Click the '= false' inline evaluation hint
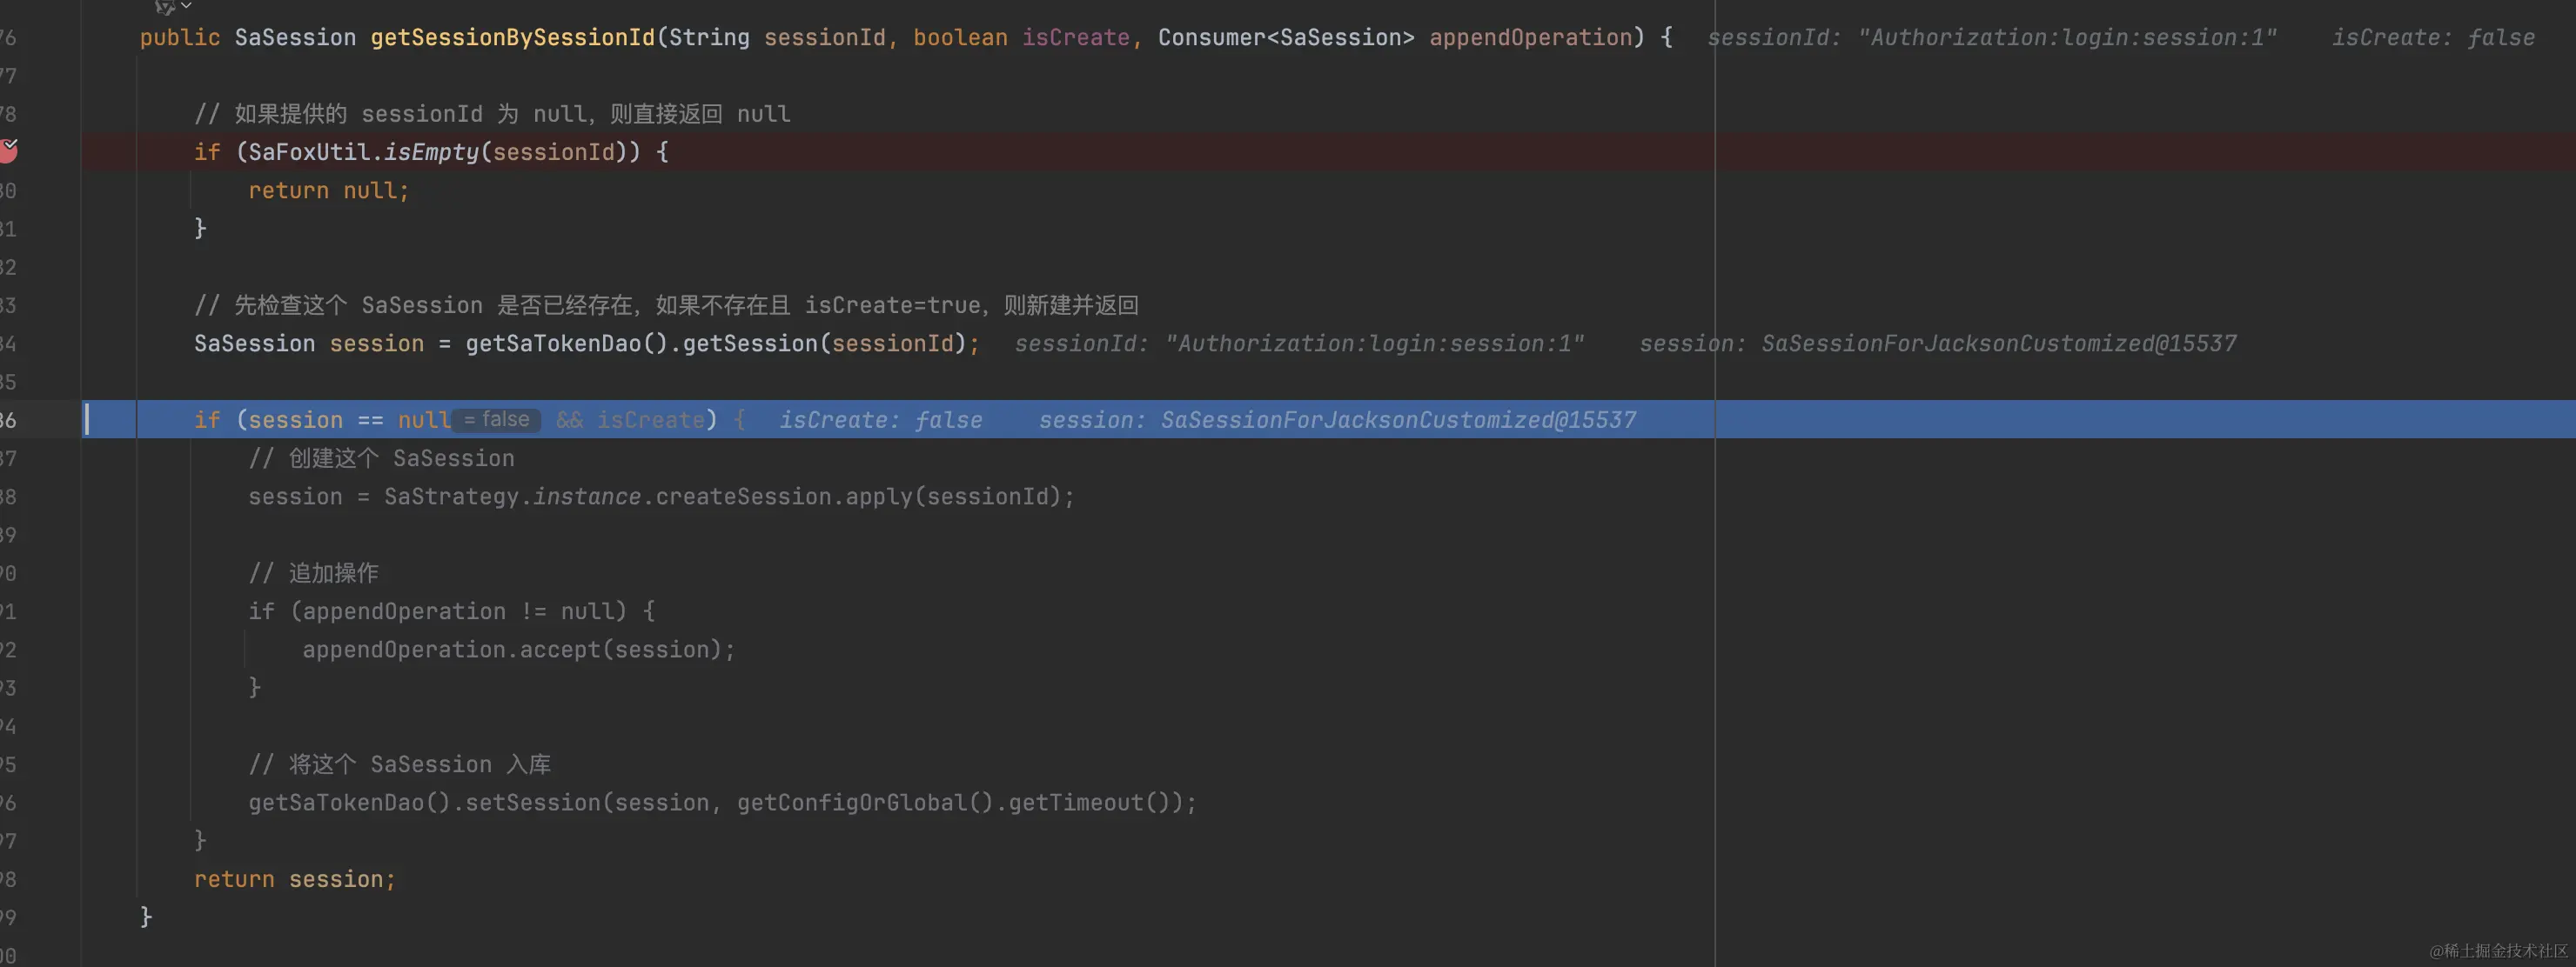Image resolution: width=2576 pixels, height=967 pixels. [x=496, y=419]
